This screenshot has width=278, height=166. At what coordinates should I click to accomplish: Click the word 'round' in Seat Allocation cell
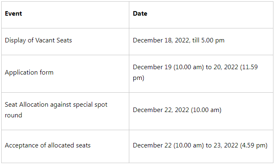coord(14,115)
